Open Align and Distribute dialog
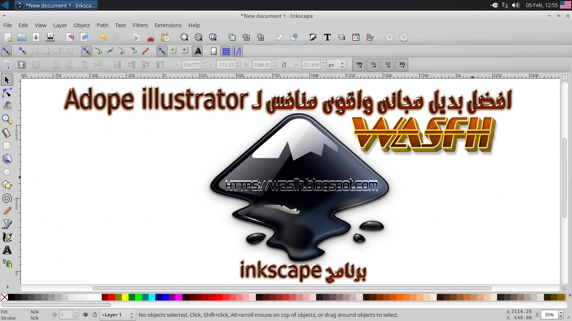Viewport: 572px width, 321px height. [x=370, y=37]
